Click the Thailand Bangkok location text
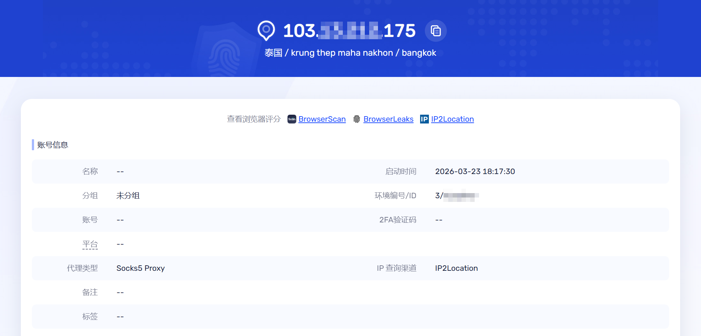Image resolution: width=701 pixels, height=336 pixels. tap(350, 53)
